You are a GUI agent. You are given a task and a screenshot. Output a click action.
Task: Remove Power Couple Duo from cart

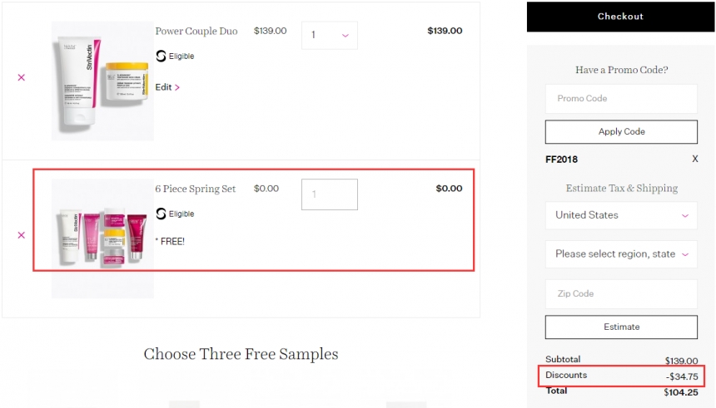click(x=22, y=77)
